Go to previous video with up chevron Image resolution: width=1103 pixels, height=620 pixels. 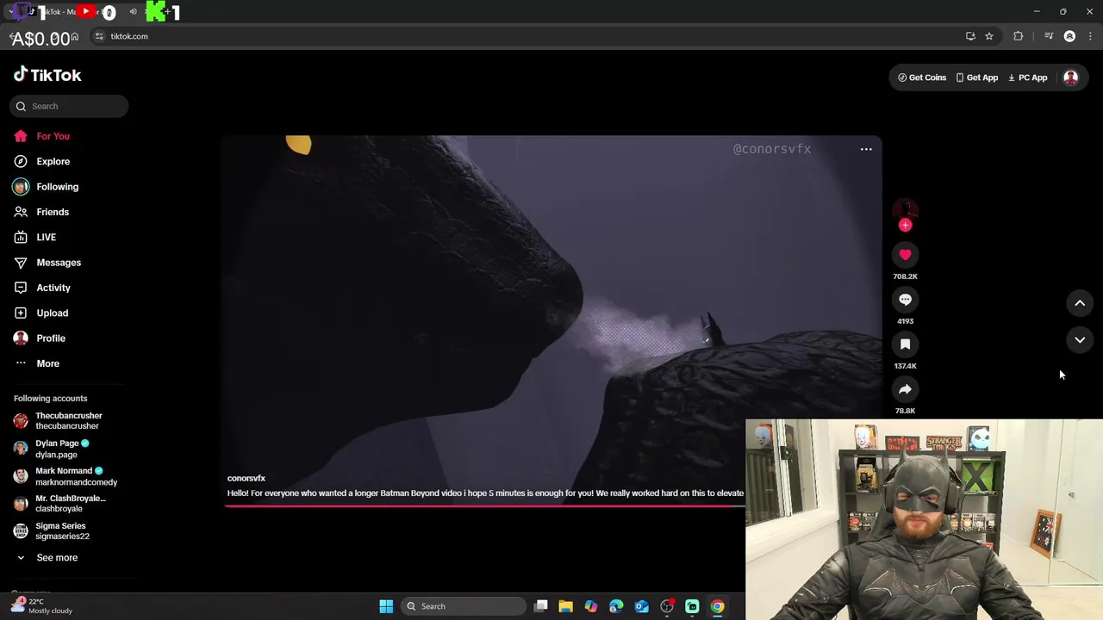pos(1080,303)
